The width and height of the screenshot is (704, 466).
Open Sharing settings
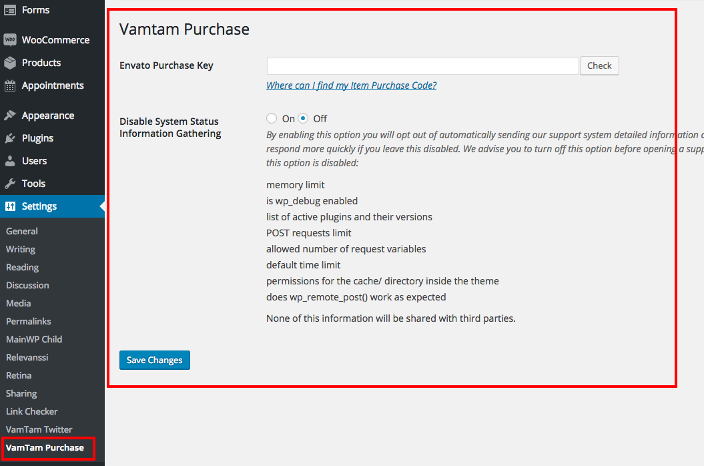(x=21, y=394)
